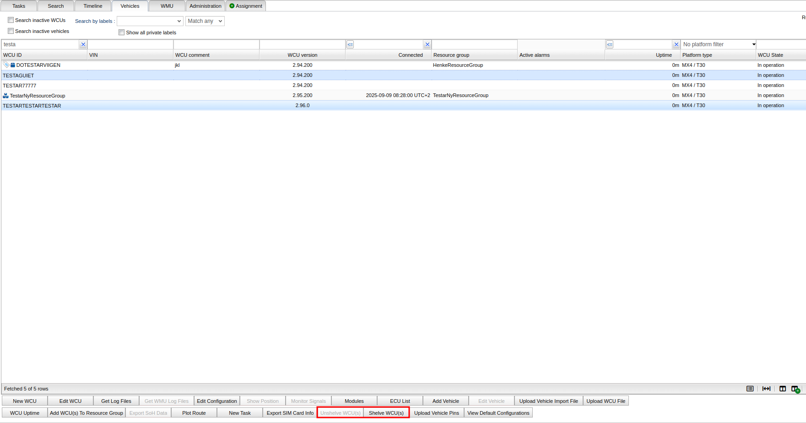This screenshot has width=806, height=423.
Task: Select the TESTAR77777 row
Action: pos(20,86)
